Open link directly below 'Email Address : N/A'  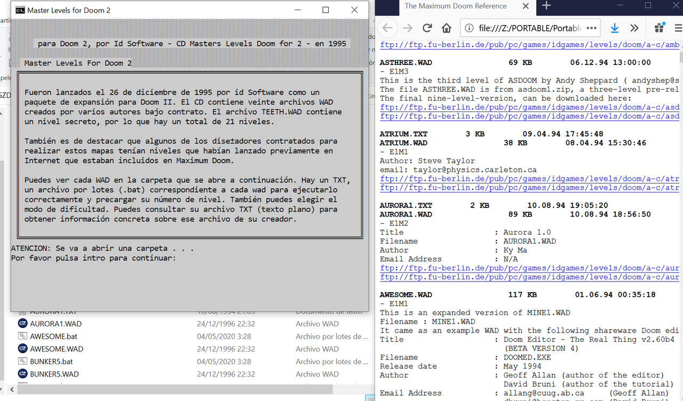click(529, 268)
